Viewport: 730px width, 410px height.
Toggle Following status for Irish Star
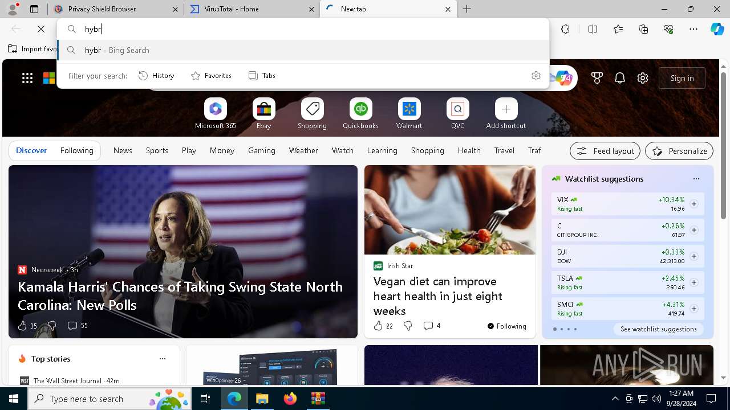506,326
